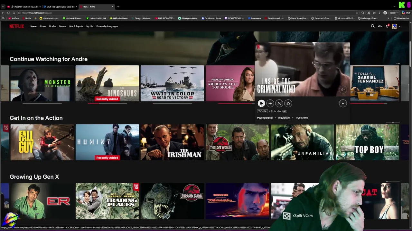Viewport: 412px width, 231px height.
Task: Switch to DEEP Southern DELTA tab
Action: (24, 7)
